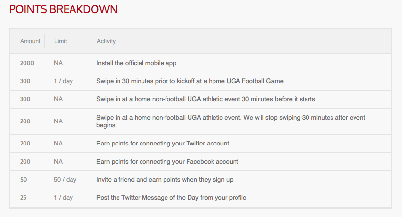Select the home UGA Football Game swipe row
The width and height of the screenshot is (402, 217).
189,81
